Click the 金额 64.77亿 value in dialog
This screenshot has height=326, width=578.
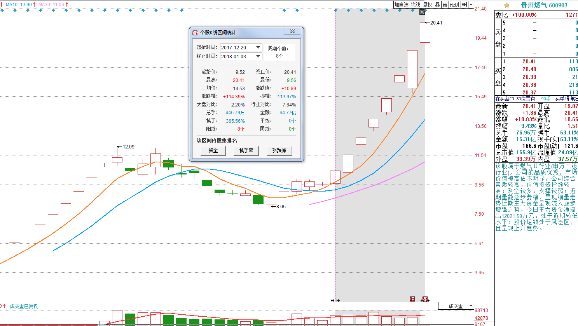coord(288,113)
